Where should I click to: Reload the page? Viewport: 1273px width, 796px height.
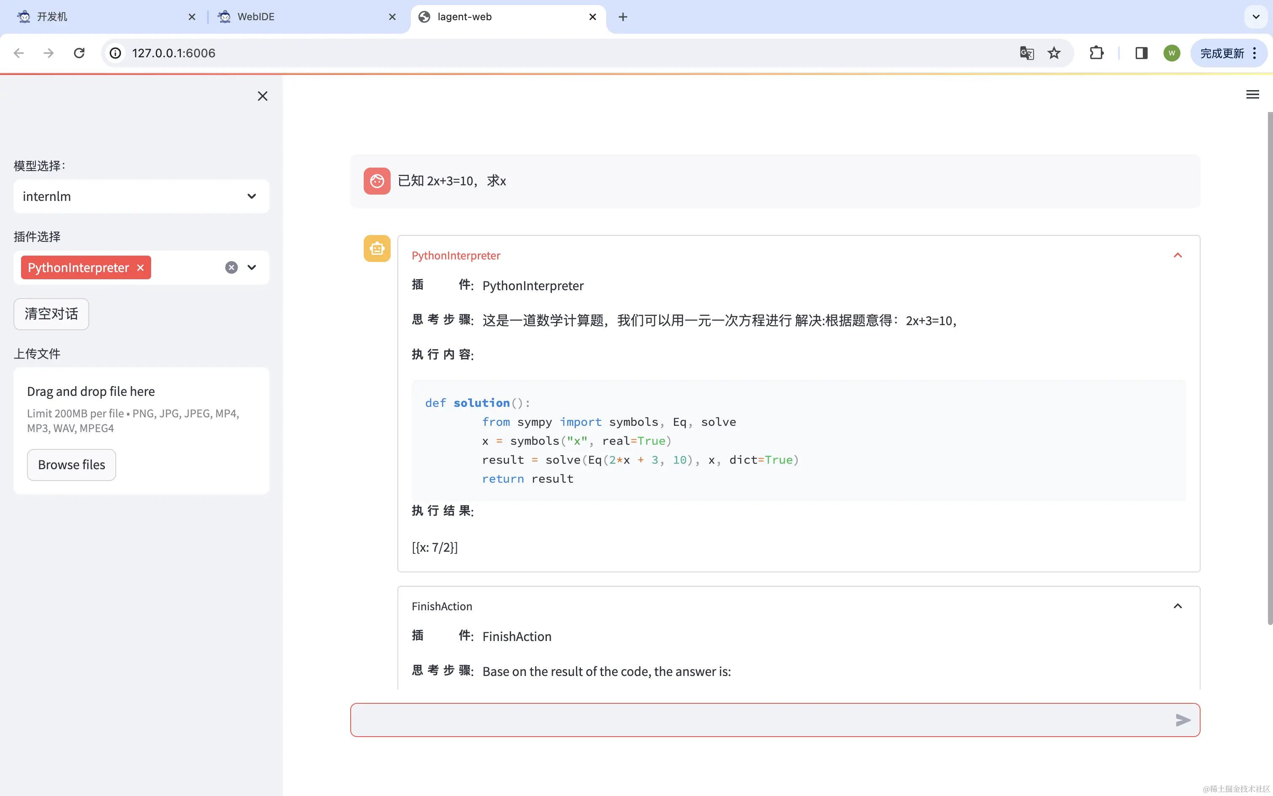pyautogui.click(x=80, y=53)
